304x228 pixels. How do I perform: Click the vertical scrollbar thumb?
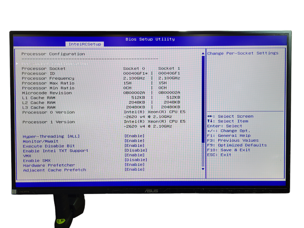tap(203, 99)
